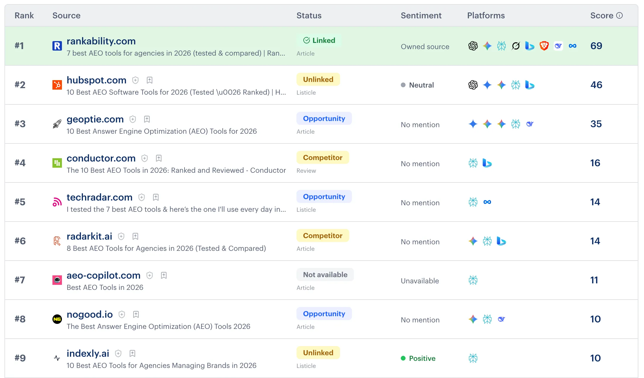Click the Score info icon in the header
The width and height of the screenshot is (644, 378).
pyautogui.click(x=619, y=15)
